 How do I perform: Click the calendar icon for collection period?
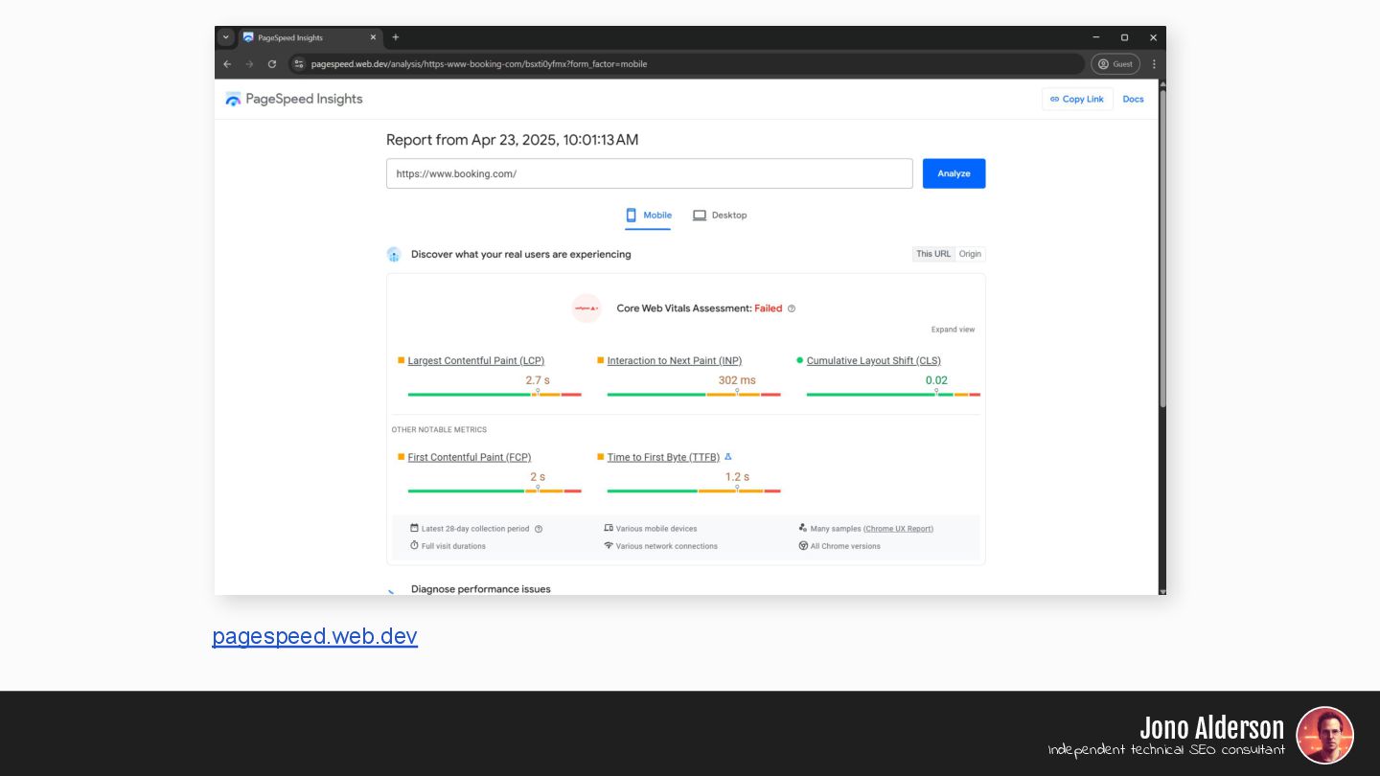click(x=414, y=528)
